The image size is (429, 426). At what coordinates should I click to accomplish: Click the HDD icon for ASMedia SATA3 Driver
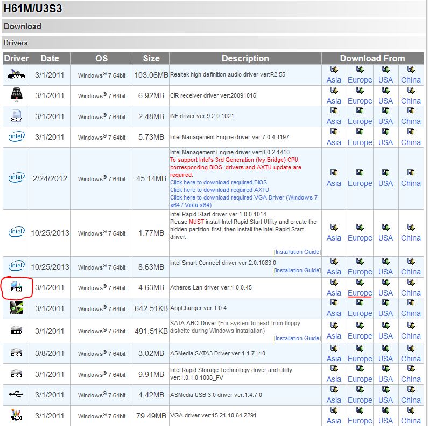click(16, 353)
